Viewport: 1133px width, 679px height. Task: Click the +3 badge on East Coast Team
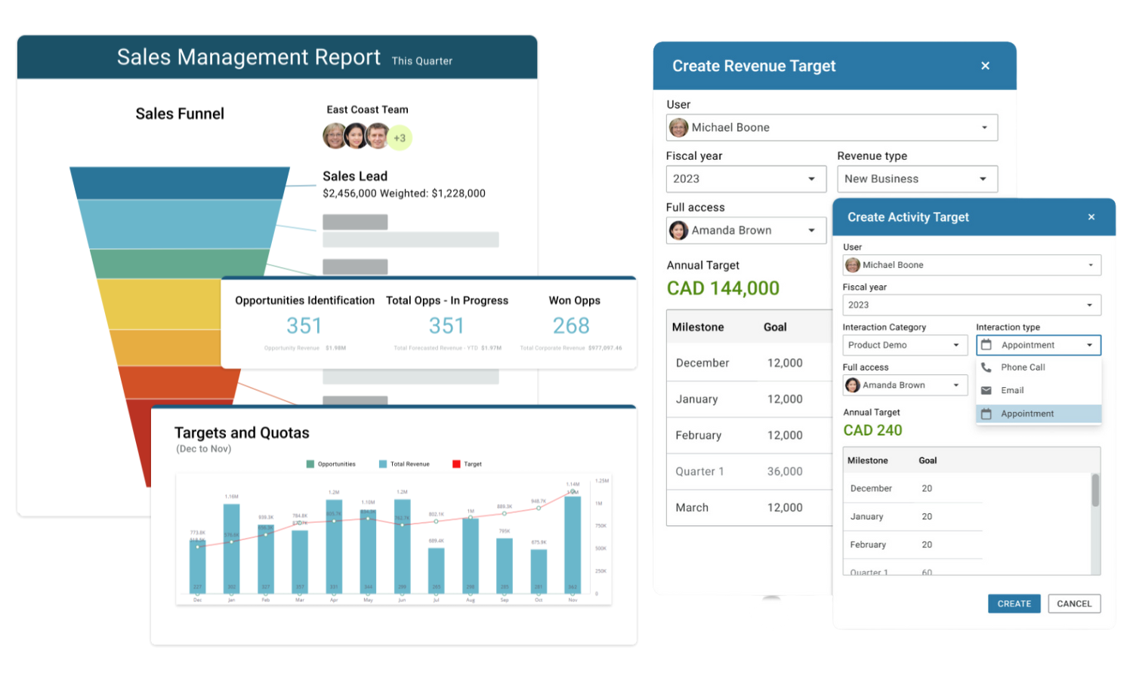tap(400, 137)
